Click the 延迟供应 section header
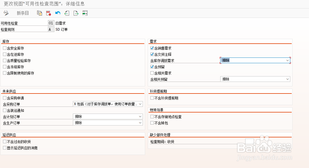This screenshot has height=168, width=309. click(x=9, y=135)
